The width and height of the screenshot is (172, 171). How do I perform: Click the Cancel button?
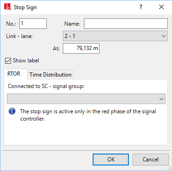click(150, 160)
